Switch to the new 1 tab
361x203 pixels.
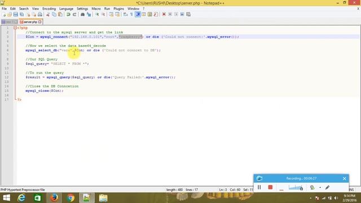(9, 22)
